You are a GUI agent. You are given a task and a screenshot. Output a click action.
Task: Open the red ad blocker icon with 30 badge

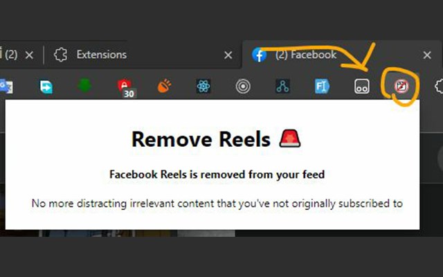coord(126,87)
